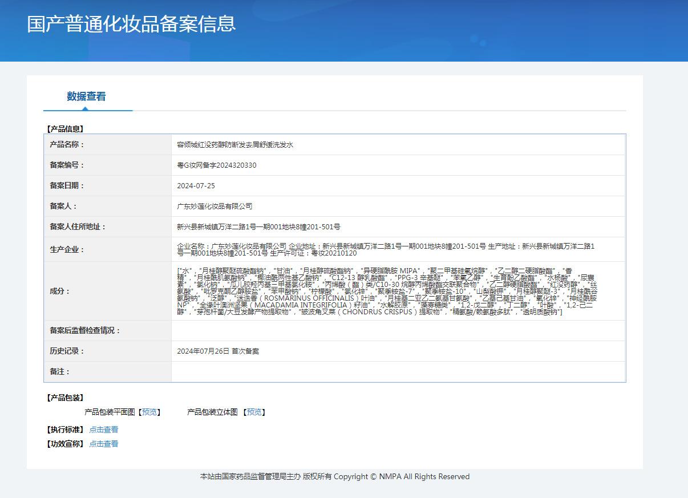Click 预览 link for 产品包装立体图
This screenshot has height=498, width=688.
click(254, 412)
